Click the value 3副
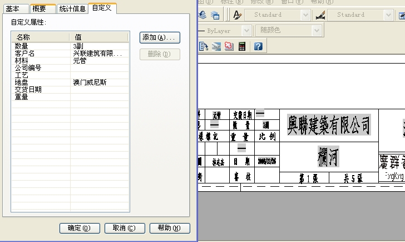The height and width of the screenshot is (242, 405). (78, 46)
